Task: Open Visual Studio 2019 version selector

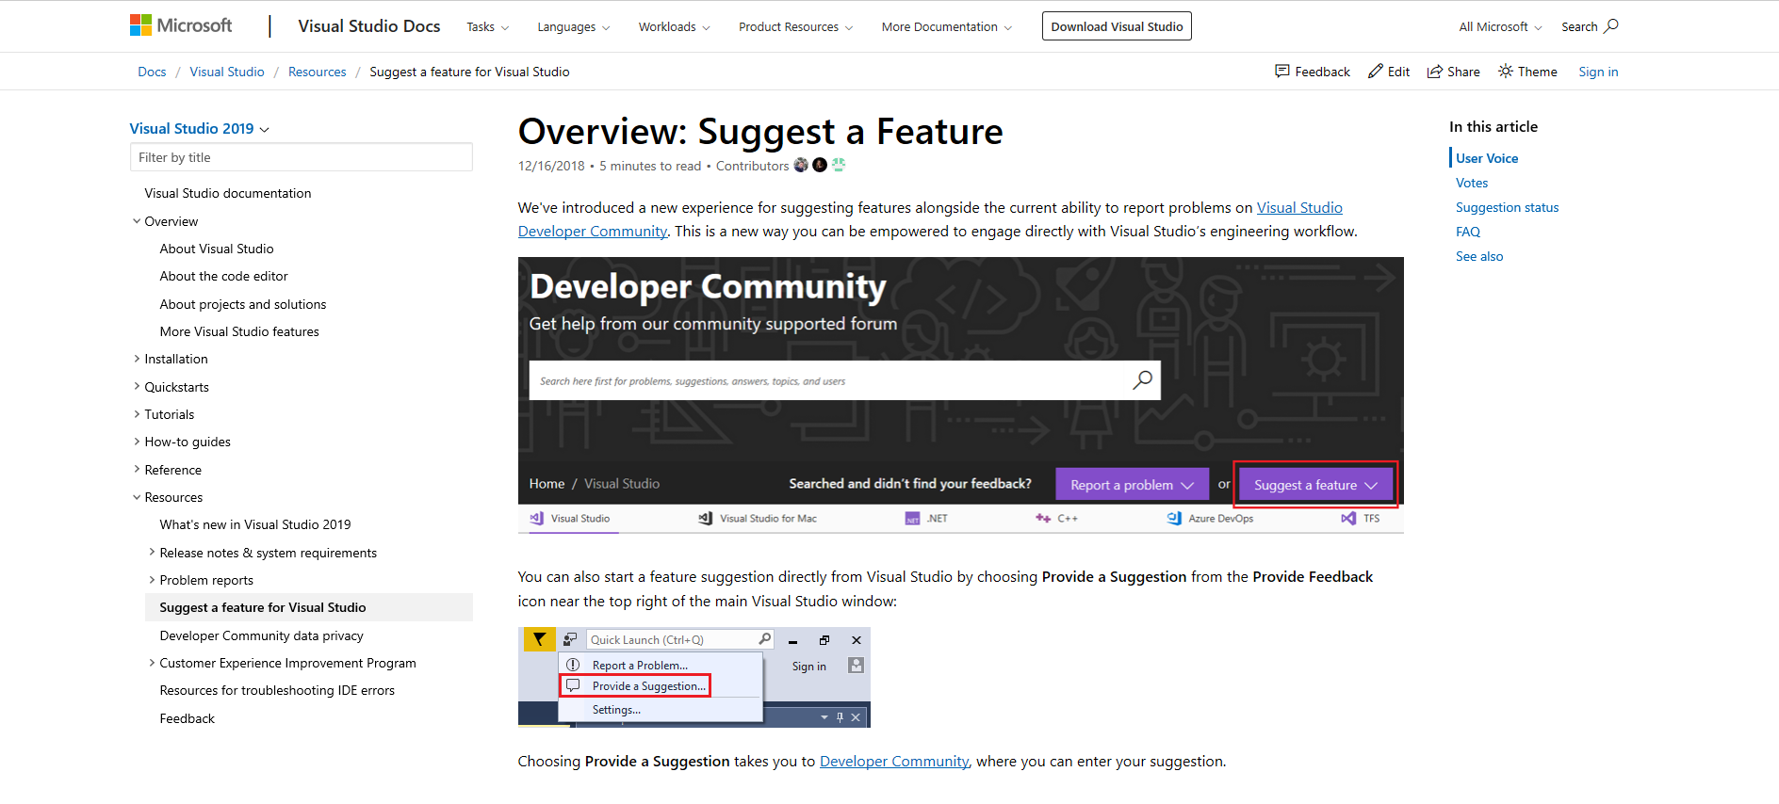Action: tap(200, 128)
